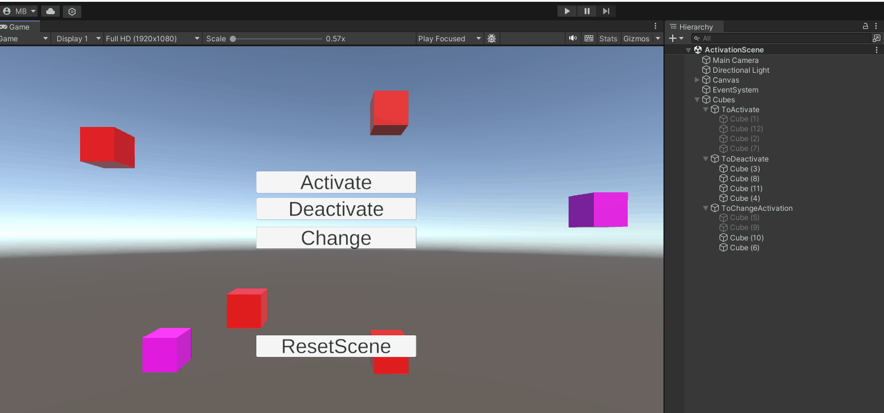Click the Cube (10) cube icon
Viewport: 884px width, 413px height.
[x=724, y=238]
